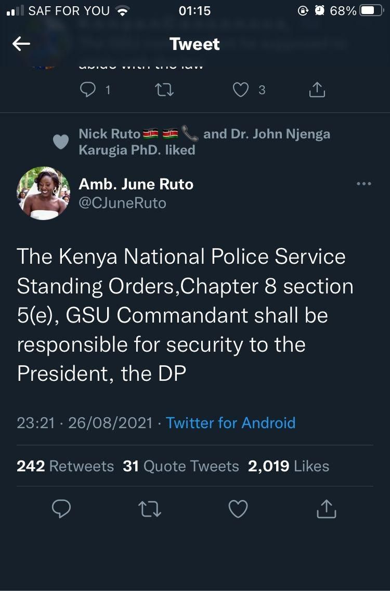The width and height of the screenshot is (390, 591).
Task: Open the reply composer for this tweet
Action: click(x=61, y=509)
